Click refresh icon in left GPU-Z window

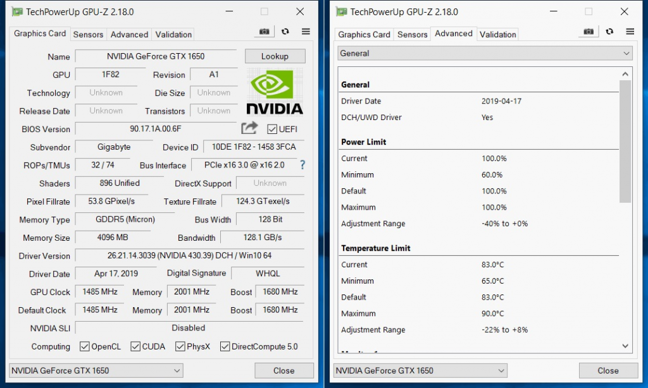tap(285, 32)
